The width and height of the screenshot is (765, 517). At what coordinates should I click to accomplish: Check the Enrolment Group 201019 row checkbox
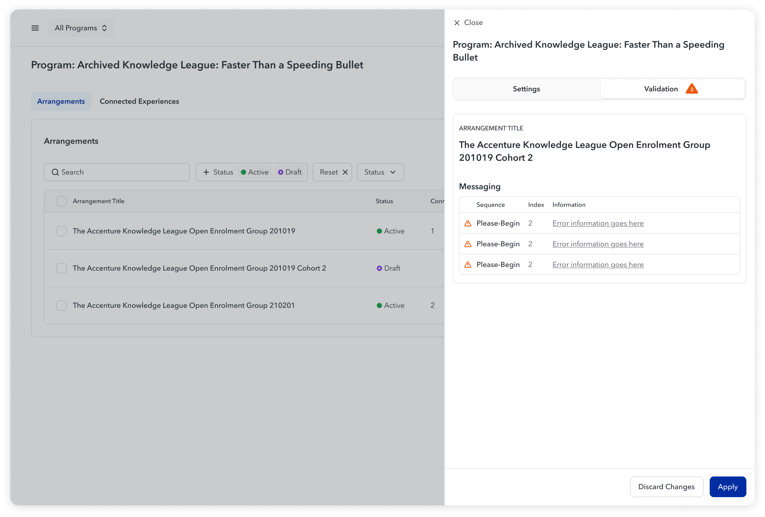(x=61, y=231)
